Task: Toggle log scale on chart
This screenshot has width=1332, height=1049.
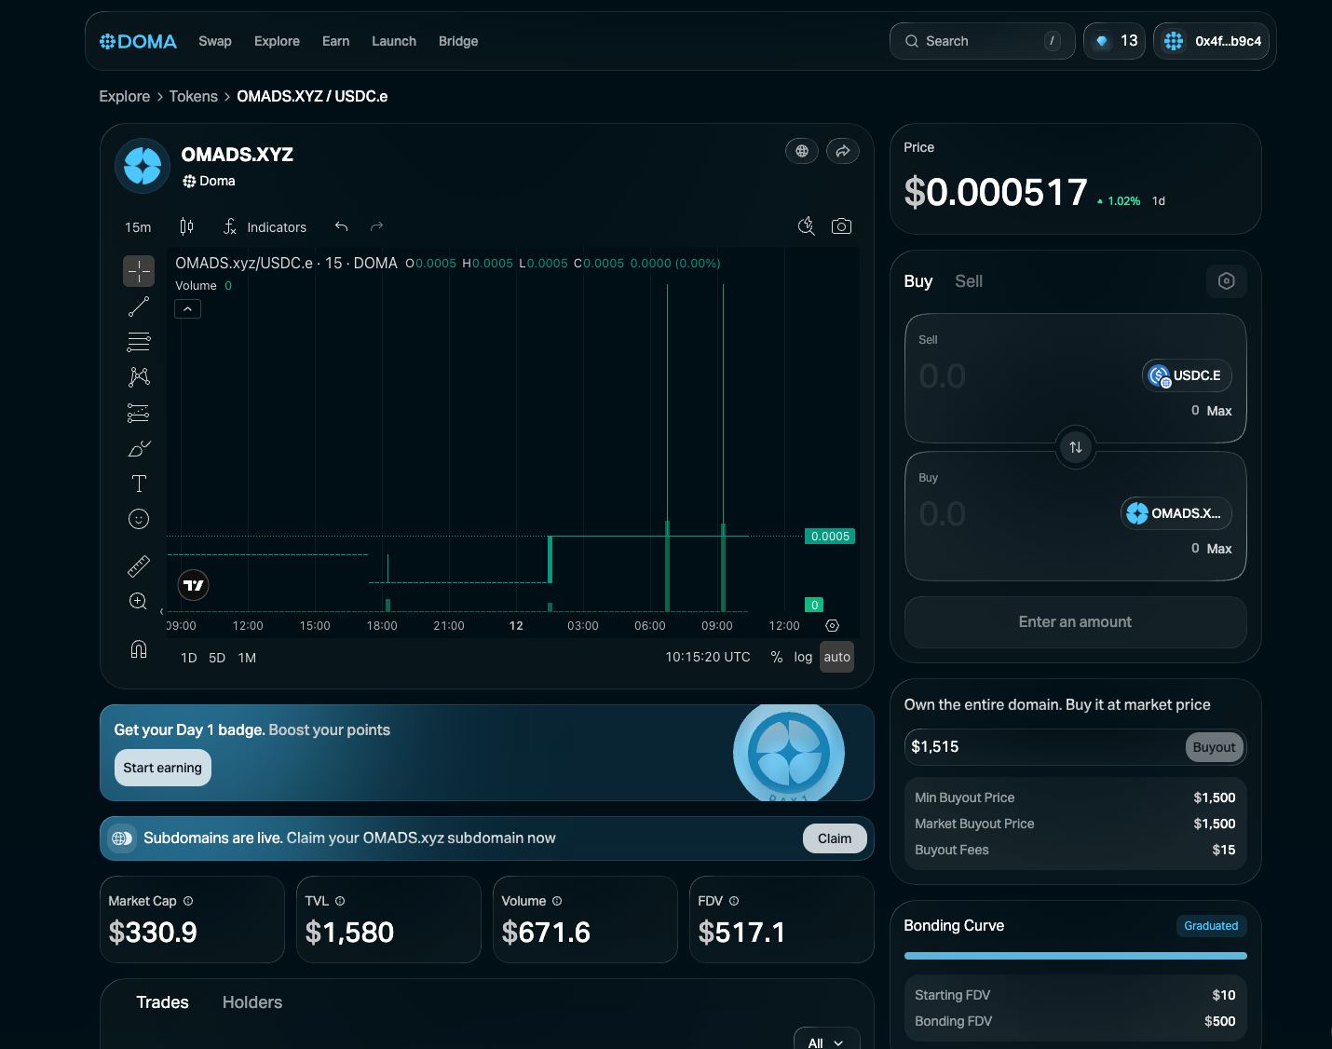Action: [803, 657]
